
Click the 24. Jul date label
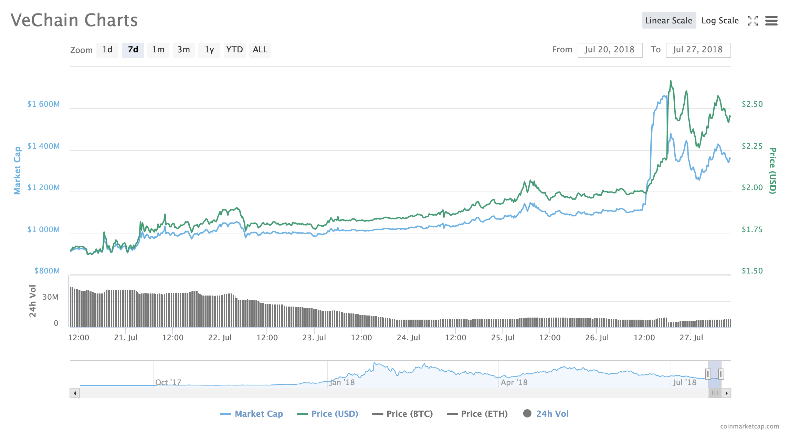point(409,338)
